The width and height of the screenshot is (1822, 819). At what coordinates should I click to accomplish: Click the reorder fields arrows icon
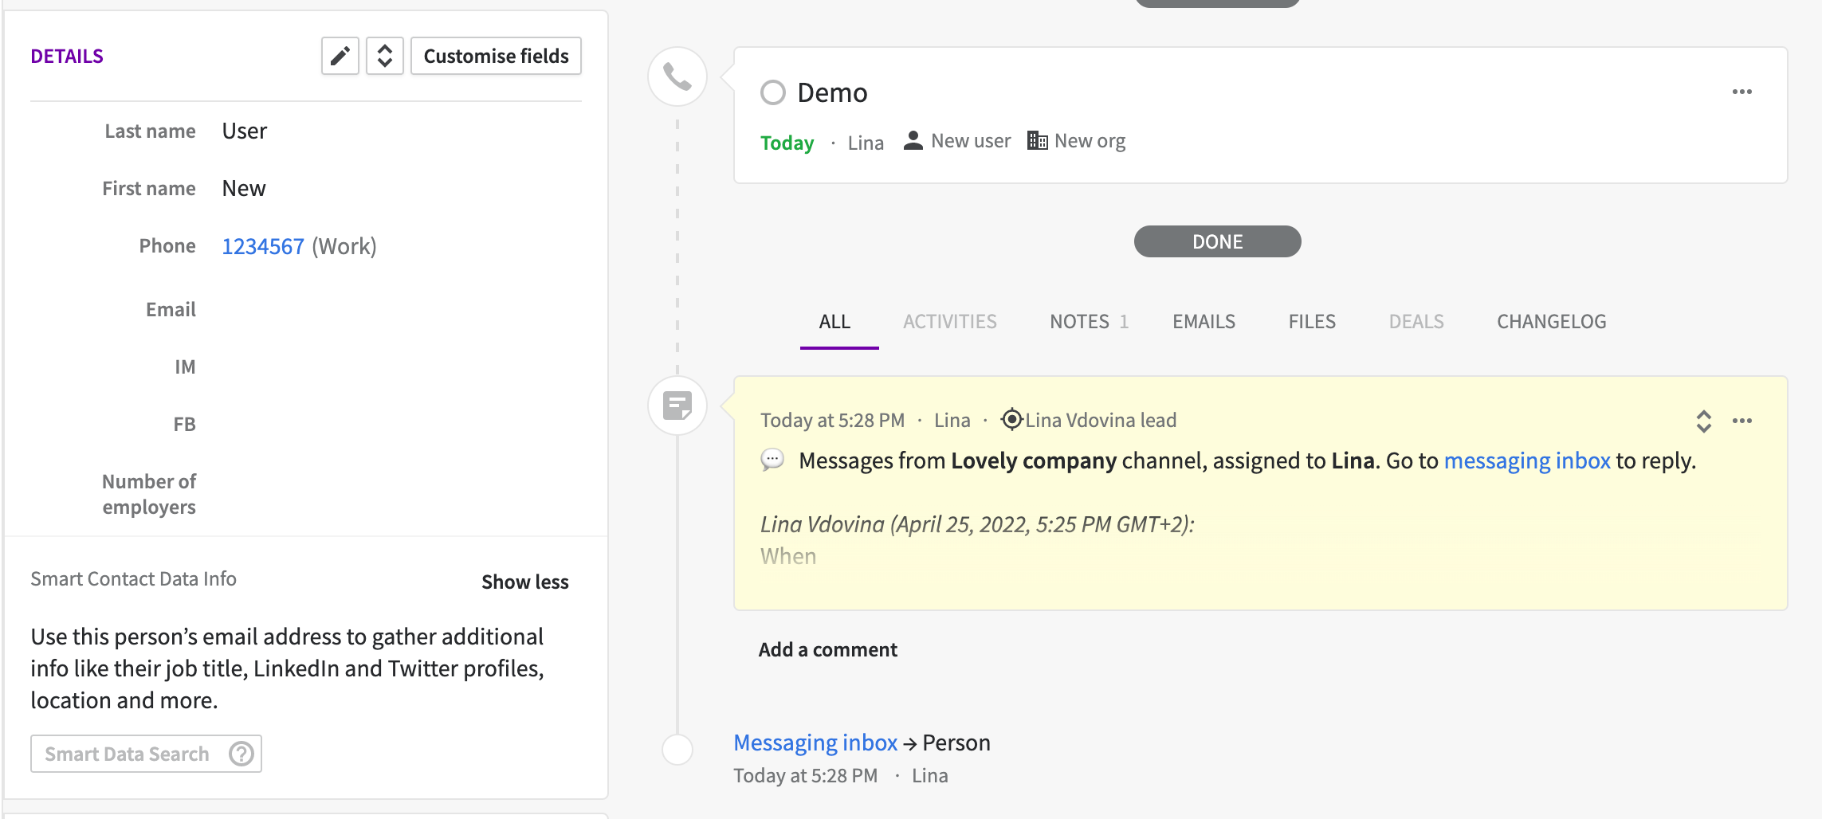385,56
